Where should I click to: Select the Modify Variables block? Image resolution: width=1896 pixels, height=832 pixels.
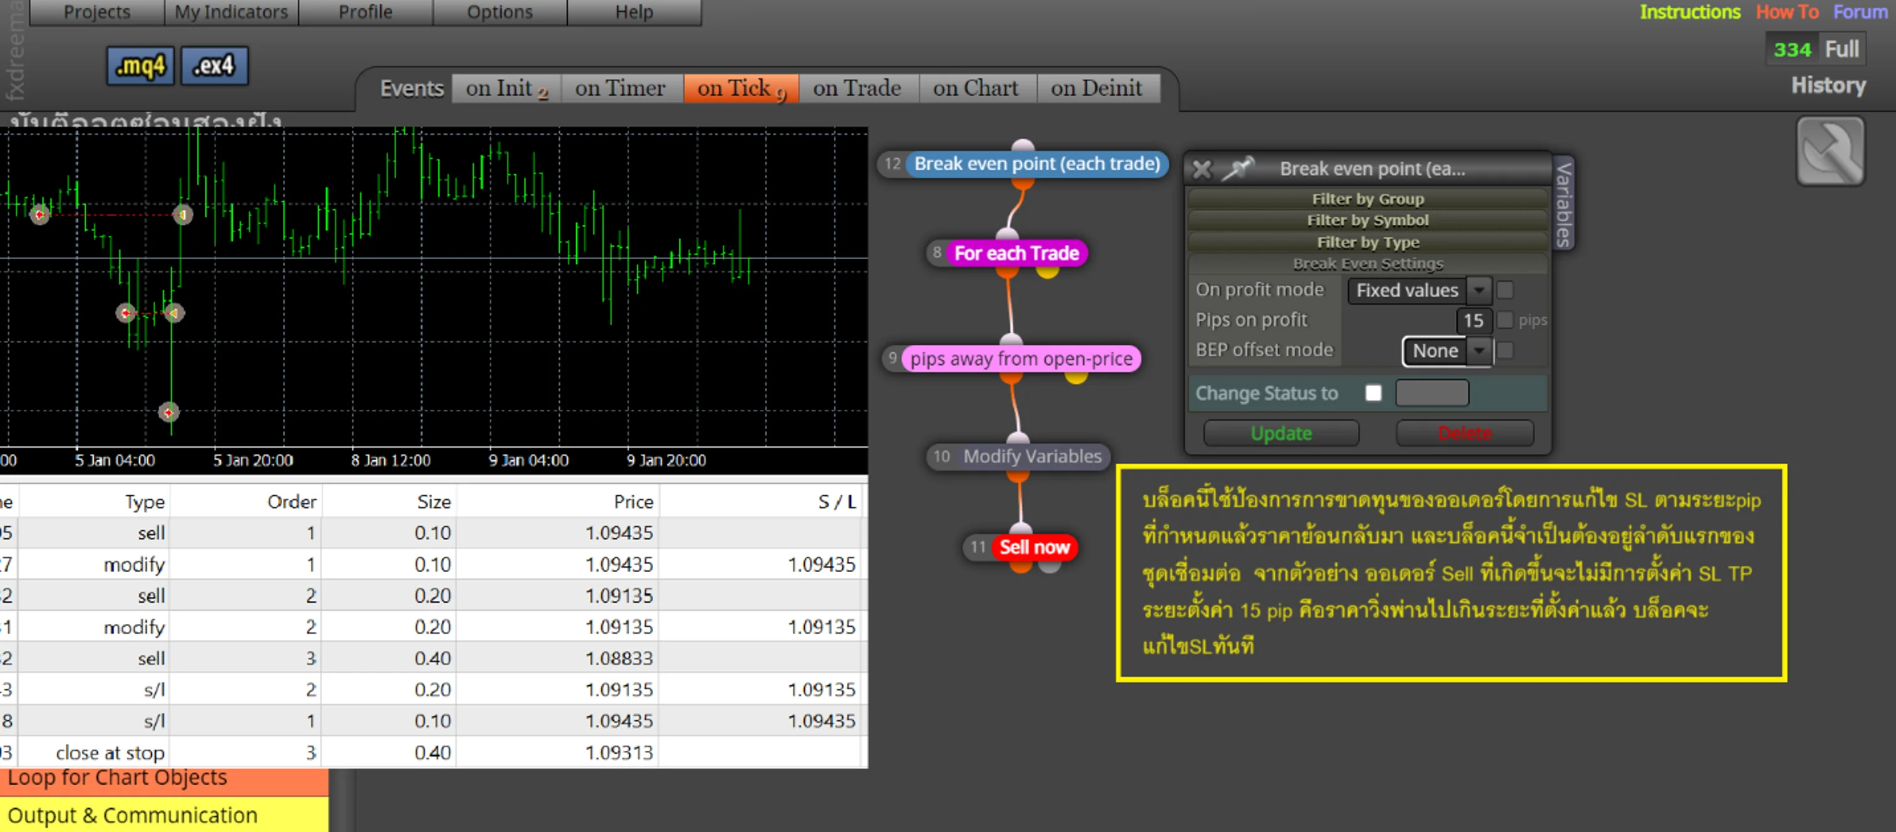(1032, 457)
